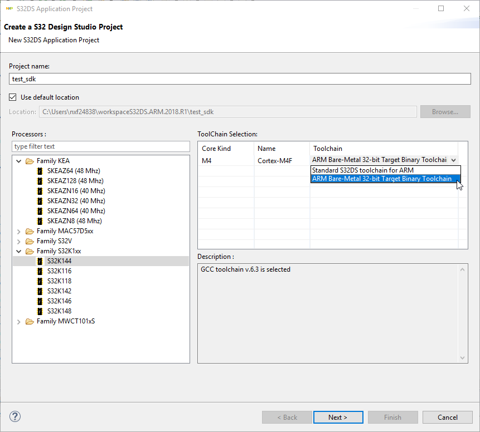The image size is (480, 432).
Task: Click the S32K118 chip icon
Action: tap(40, 281)
